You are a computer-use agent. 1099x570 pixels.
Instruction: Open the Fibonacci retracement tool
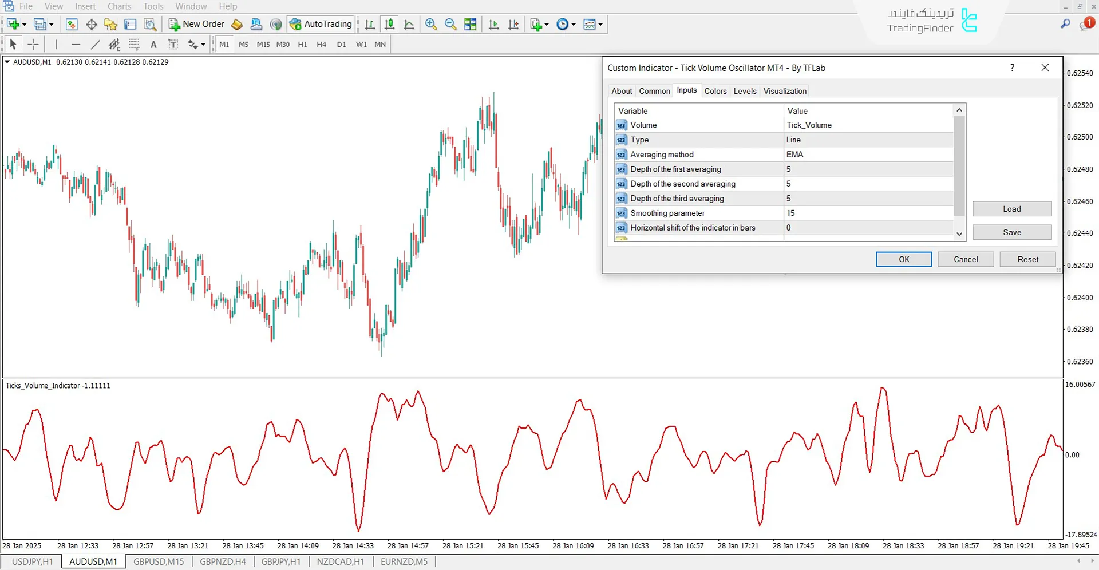(x=134, y=44)
